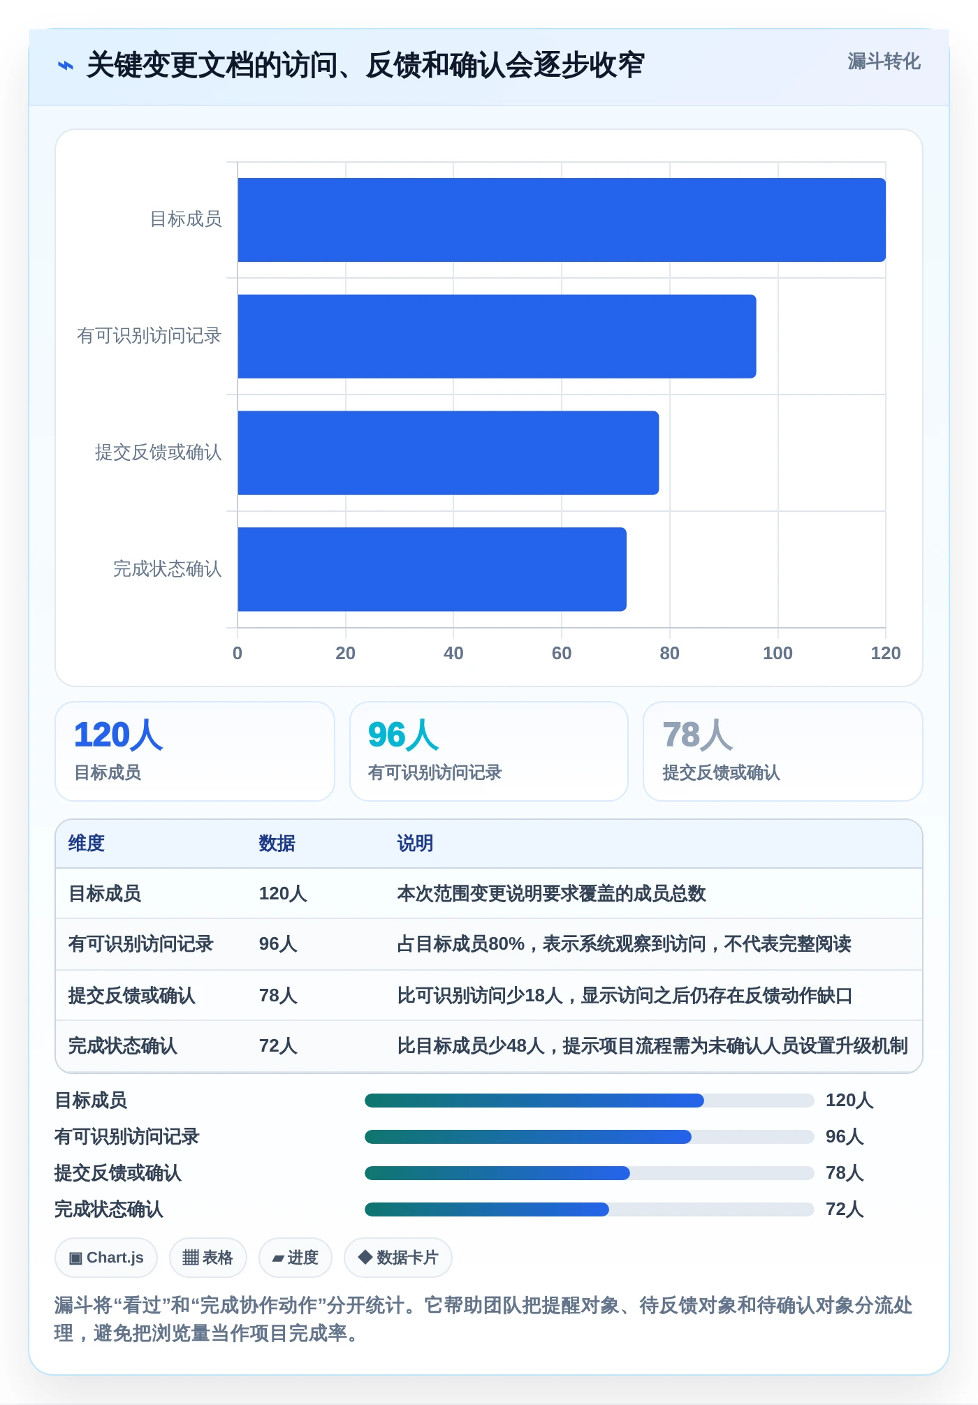Click the 完成状态确认 label in progress list
Viewport: 978px width, 1405px height.
pyautogui.click(x=109, y=1209)
